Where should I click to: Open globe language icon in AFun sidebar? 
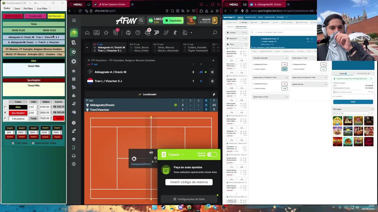tap(74, 164)
